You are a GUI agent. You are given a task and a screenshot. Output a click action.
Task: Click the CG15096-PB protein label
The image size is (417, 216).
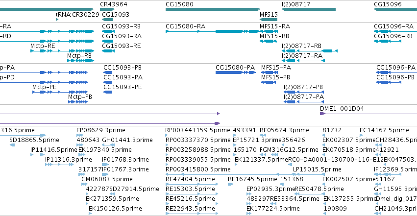pyautogui.click(x=395, y=77)
